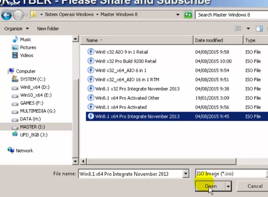Viewport: 268px width, 197px height.
Task: Open recent locations dropdown beside Forward arrow
Action: [26, 15]
